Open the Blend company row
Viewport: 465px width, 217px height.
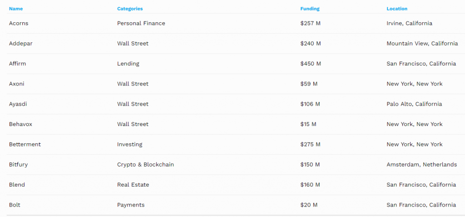(x=17, y=185)
